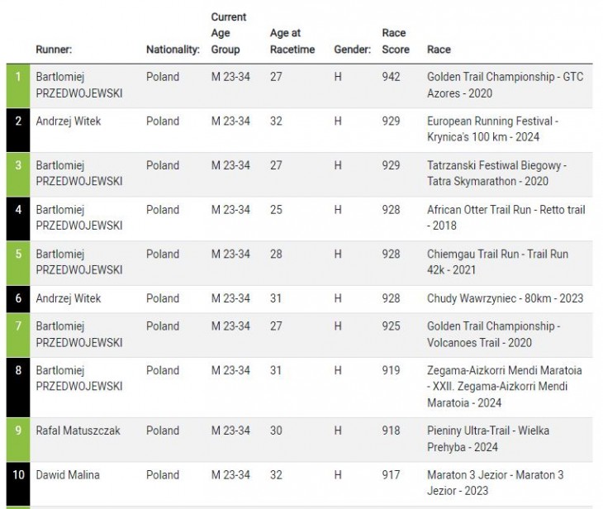
Task: Open African Otter Trail Run Retto trail race
Action: tap(506, 218)
